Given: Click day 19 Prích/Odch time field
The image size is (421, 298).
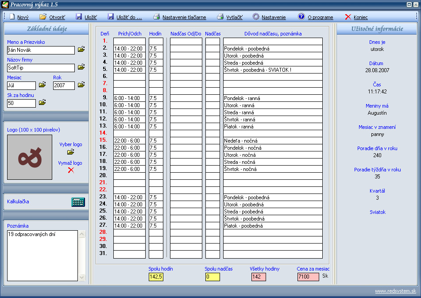Looking at the screenshot, I should [x=129, y=169].
